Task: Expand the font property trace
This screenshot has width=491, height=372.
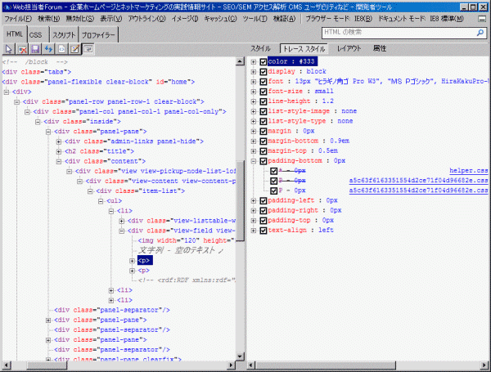Action: (x=254, y=82)
